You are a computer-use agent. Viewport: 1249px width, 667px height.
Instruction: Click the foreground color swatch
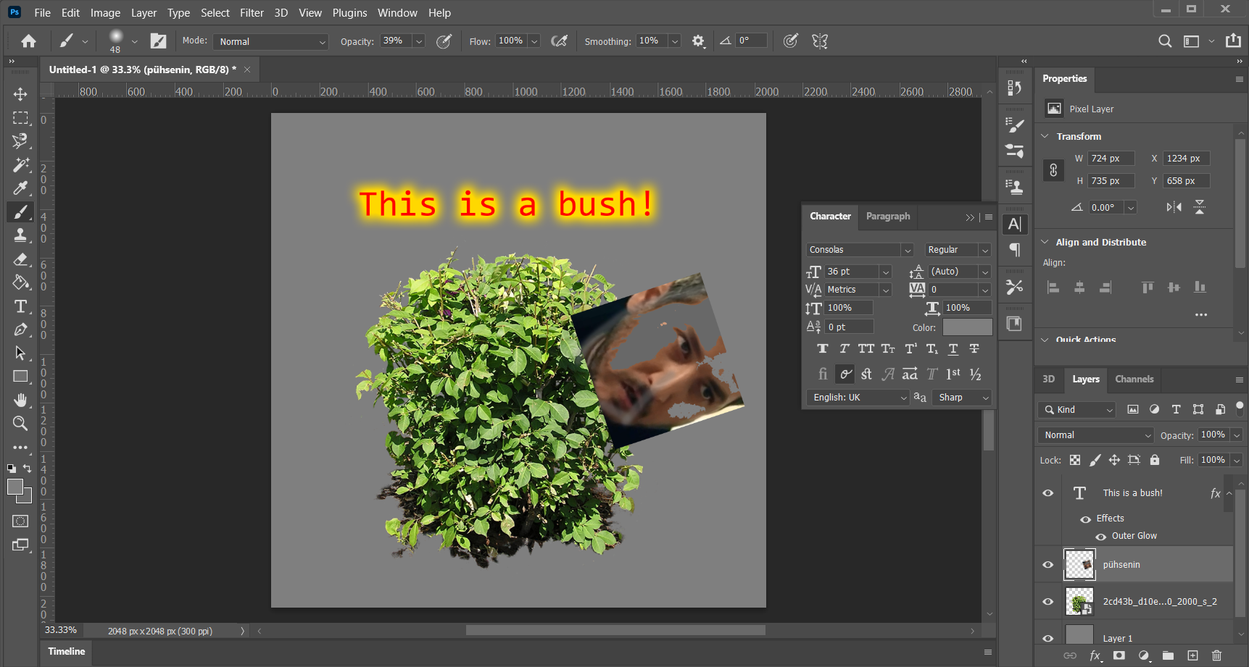click(x=15, y=487)
